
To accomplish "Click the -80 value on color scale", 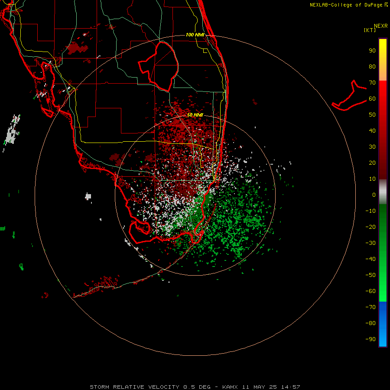I will coord(370,323).
